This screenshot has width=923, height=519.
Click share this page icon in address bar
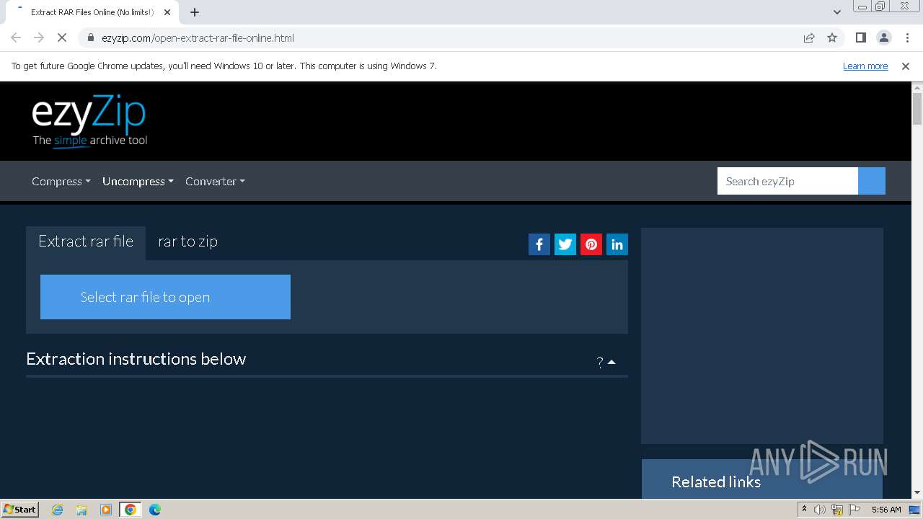click(x=809, y=37)
